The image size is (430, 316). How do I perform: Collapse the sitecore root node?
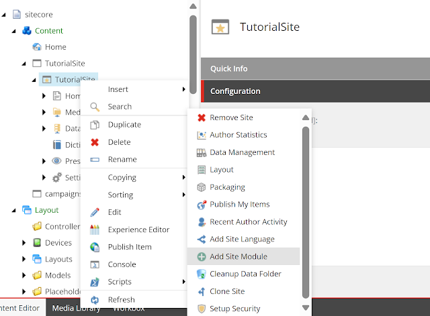[3, 15]
